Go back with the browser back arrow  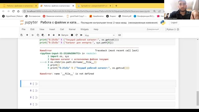point(3,11)
